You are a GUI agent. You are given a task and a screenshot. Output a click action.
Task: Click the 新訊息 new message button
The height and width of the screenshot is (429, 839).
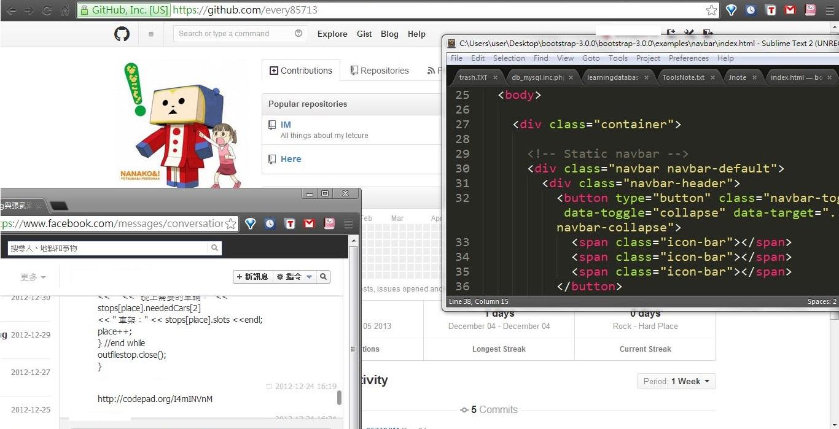[252, 277]
